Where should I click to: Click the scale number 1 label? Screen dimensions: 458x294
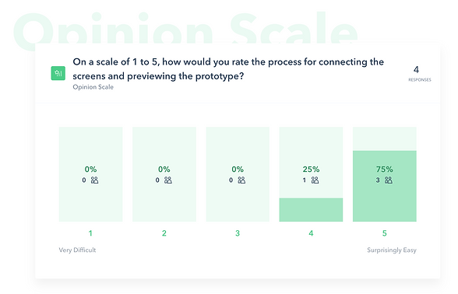pyautogui.click(x=90, y=233)
